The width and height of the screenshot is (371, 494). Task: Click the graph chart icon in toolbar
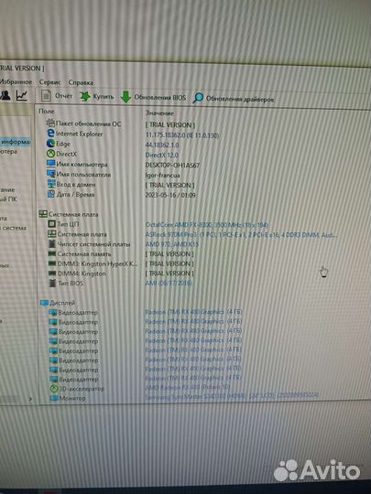(x=22, y=95)
